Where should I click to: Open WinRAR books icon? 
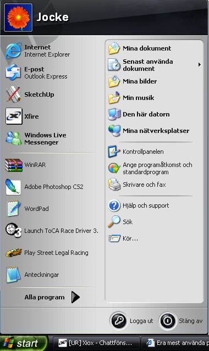(x=14, y=165)
